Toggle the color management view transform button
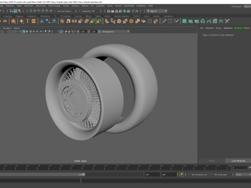This screenshot has width=251, height=188. pos(99,31)
